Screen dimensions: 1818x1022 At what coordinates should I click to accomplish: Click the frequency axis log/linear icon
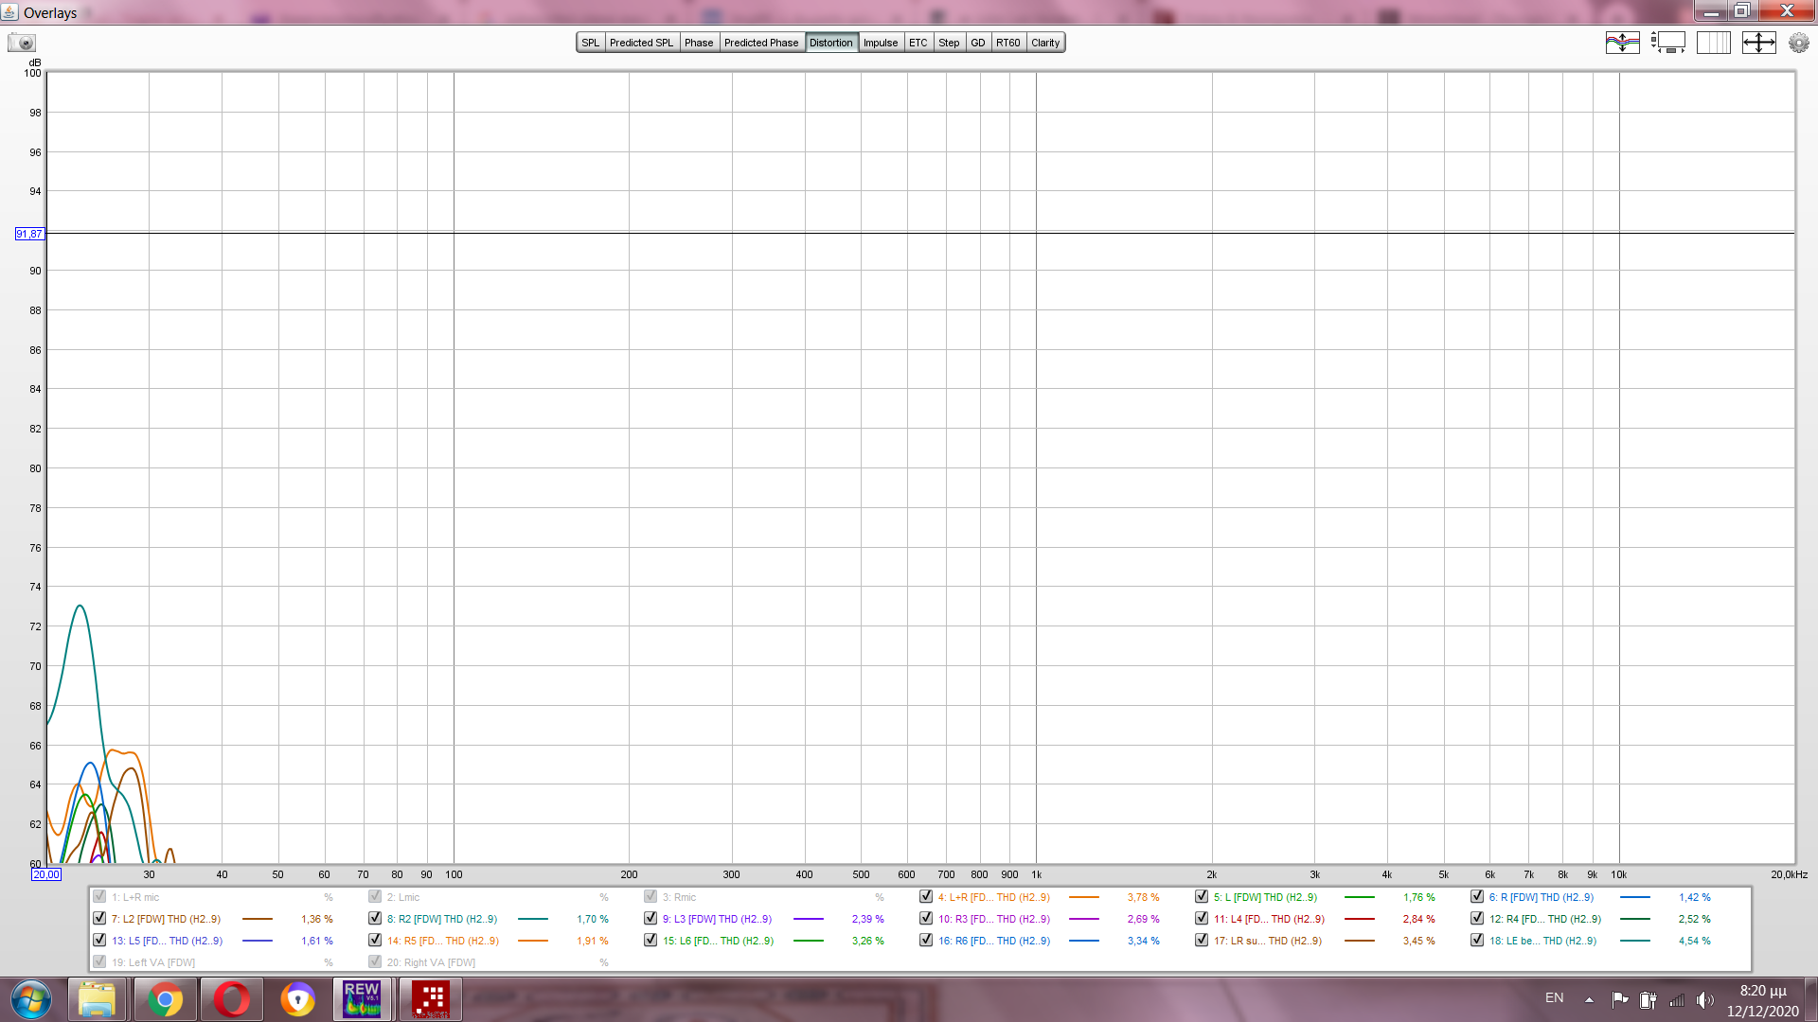(x=1713, y=43)
